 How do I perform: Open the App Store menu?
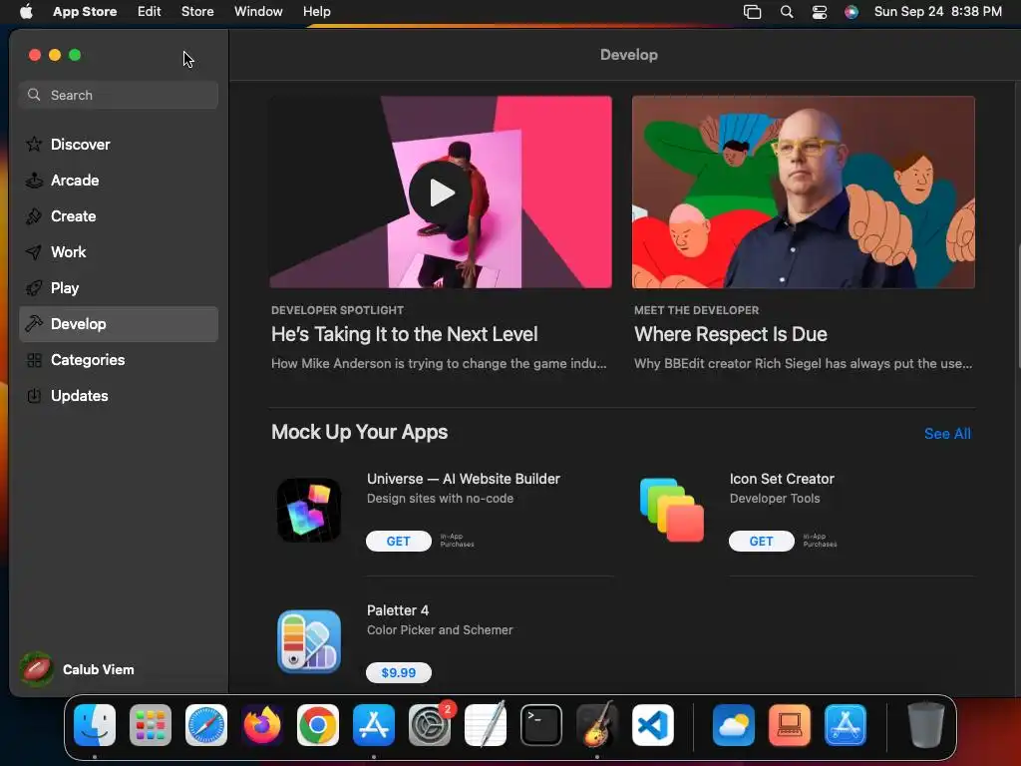(x=85, y=11)
